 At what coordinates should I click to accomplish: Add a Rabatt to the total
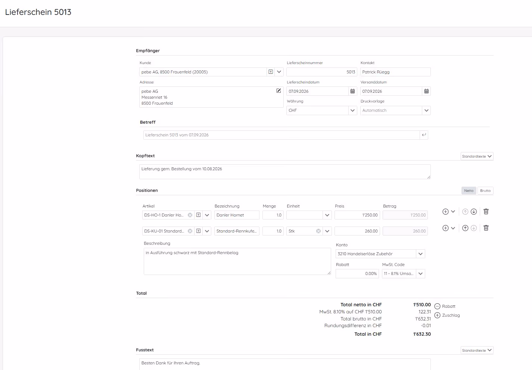tap(445, 306)
